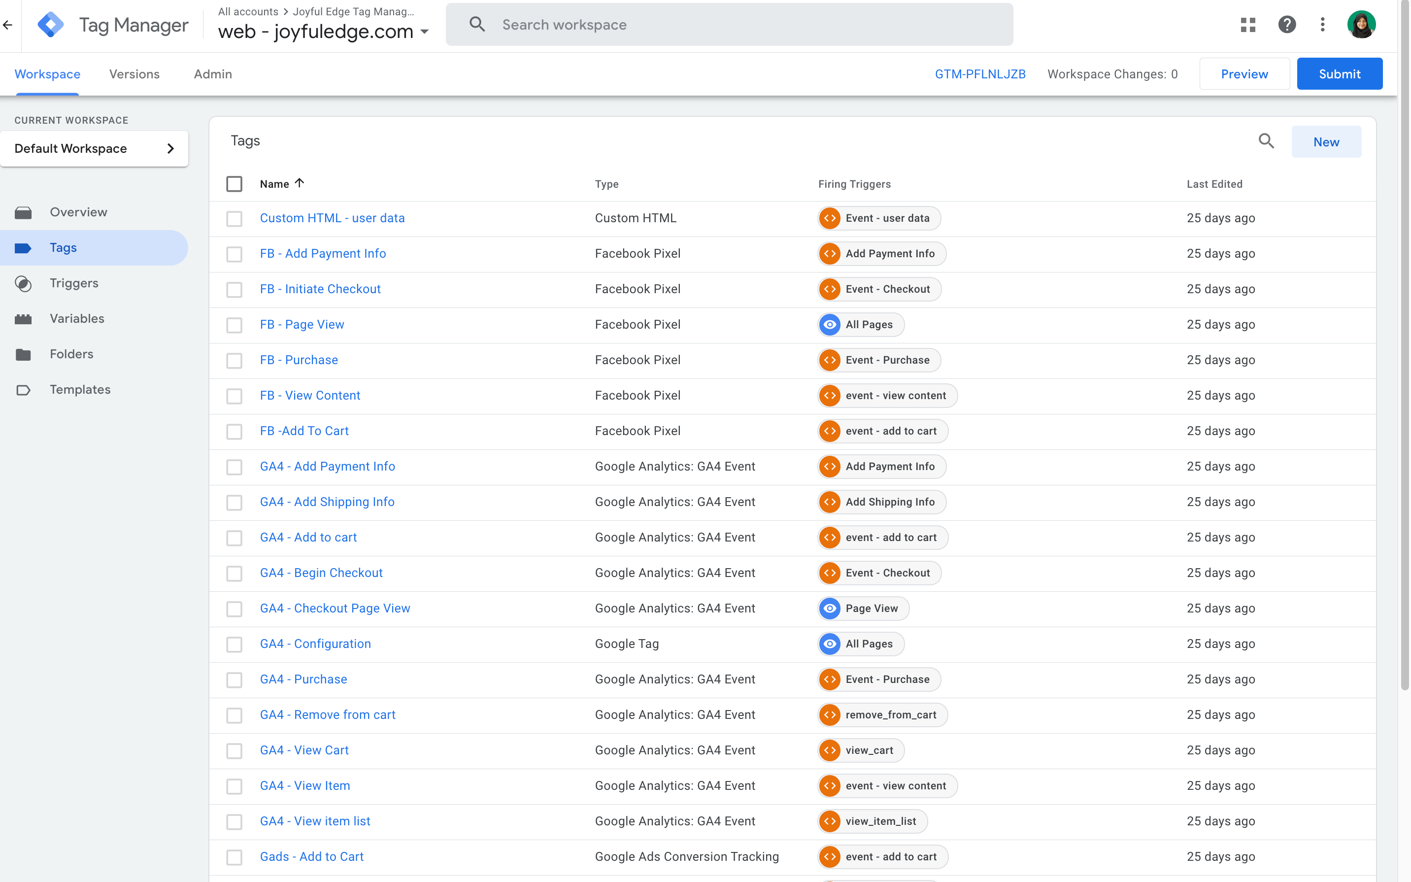Click trigger icon in FB - Initiate Checkout row
The image size is (1411, 882).
pos(830,289)
